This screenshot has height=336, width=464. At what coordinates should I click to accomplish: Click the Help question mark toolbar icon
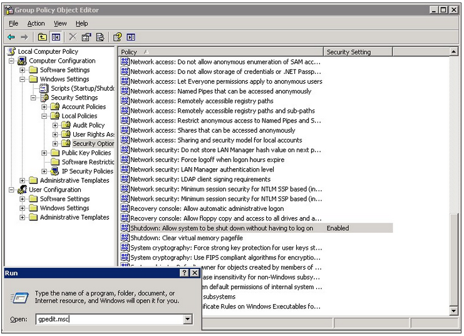point(118,37)
